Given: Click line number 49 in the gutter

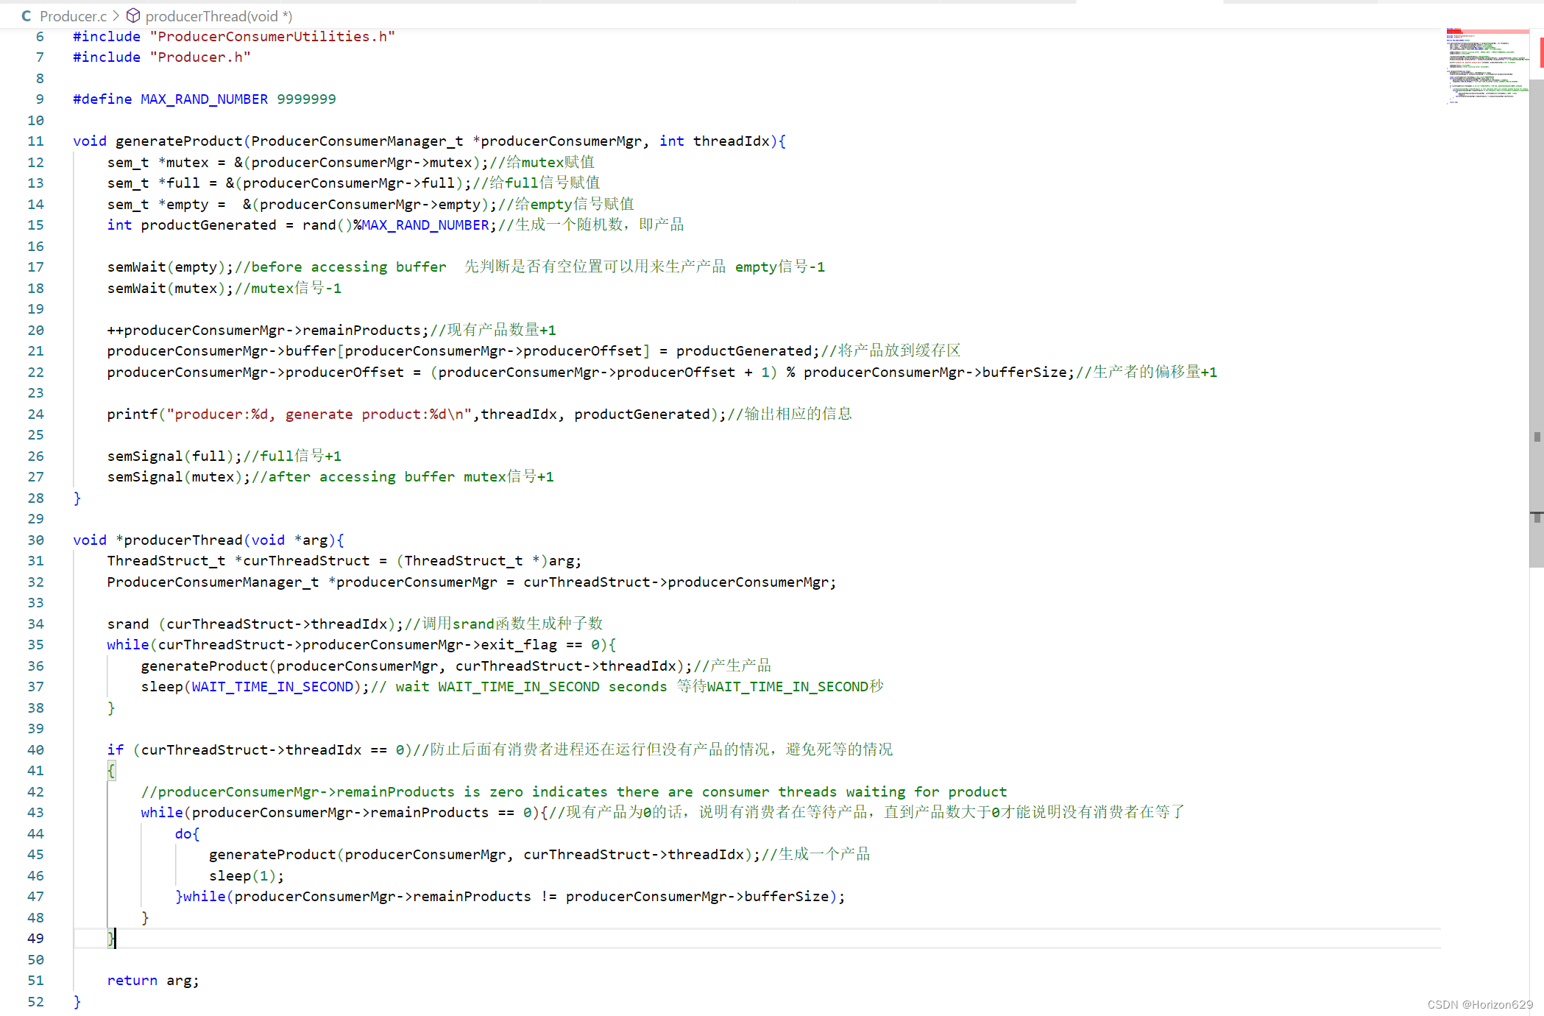Looking at the screenshot, I should coord(35,938).
